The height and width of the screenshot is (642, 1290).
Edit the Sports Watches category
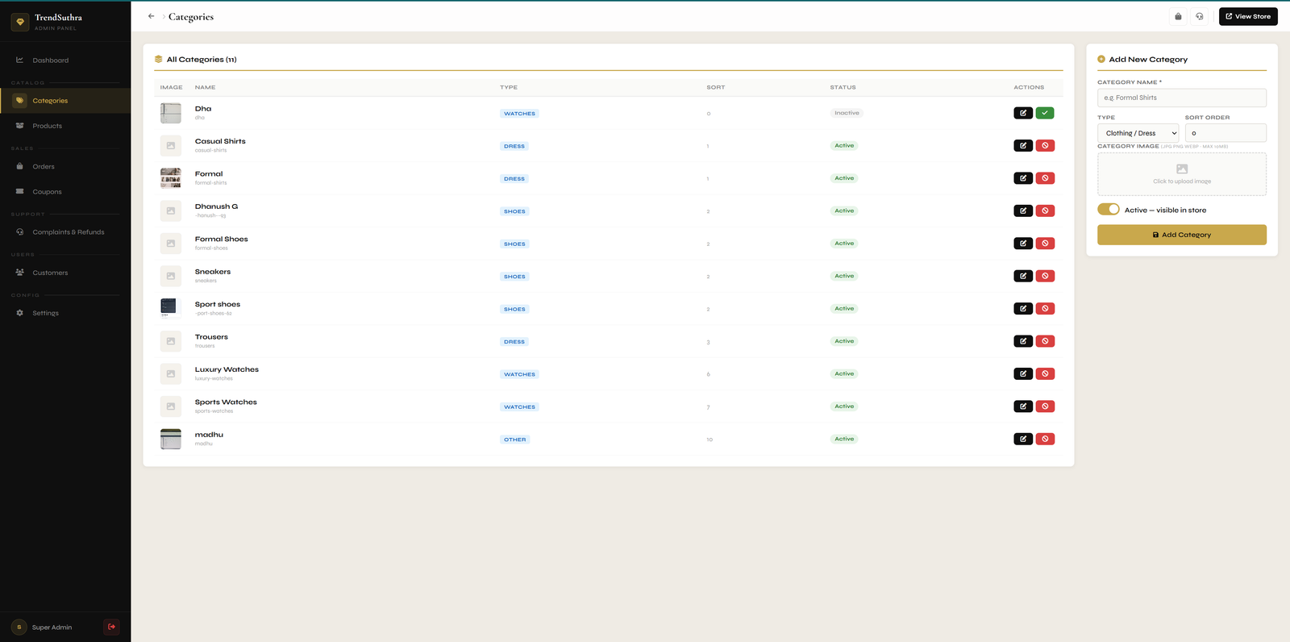tap(1023, 406)
